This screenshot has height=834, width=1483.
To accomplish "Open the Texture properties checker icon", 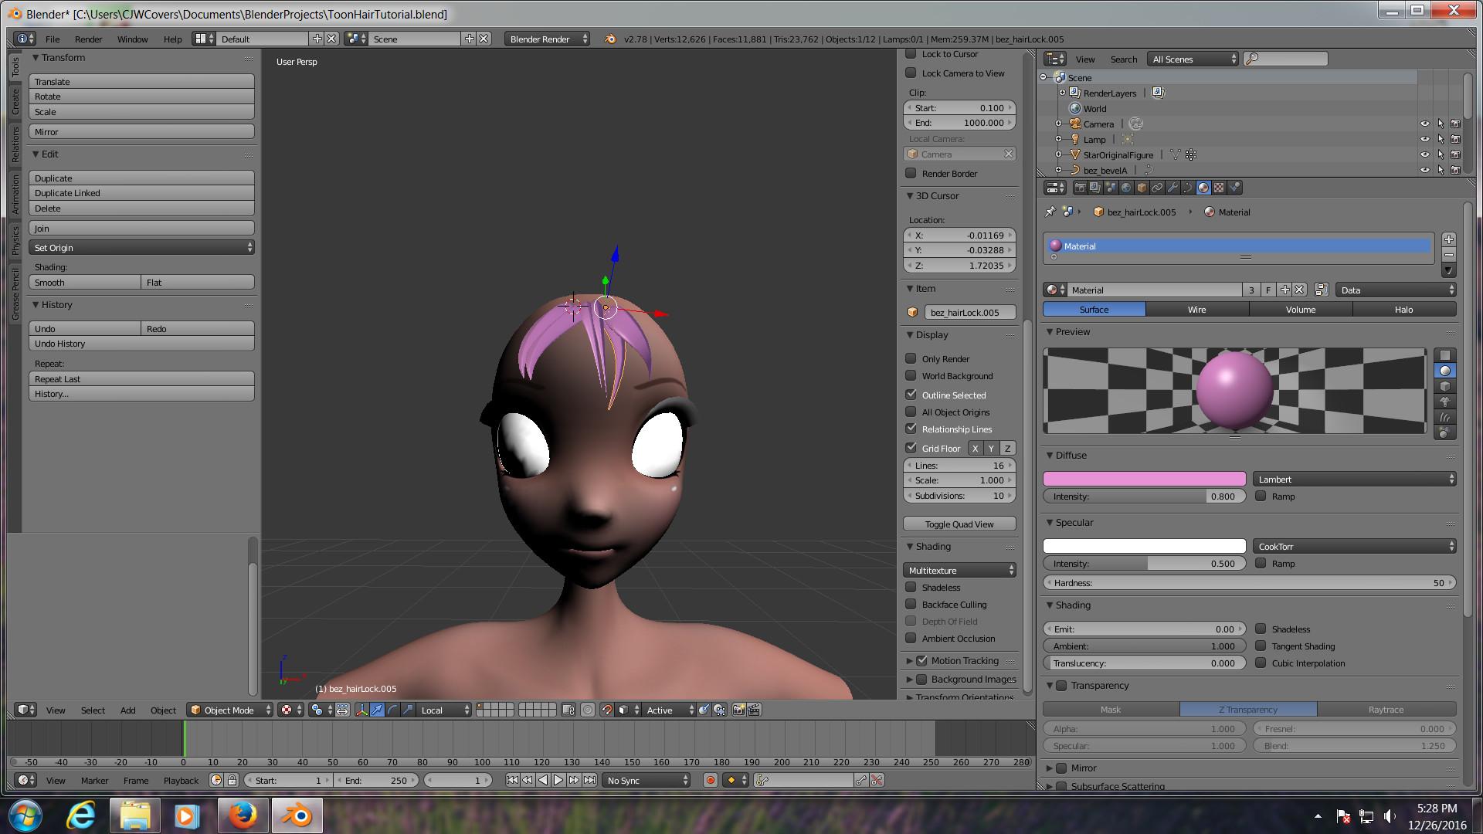I will pyautogui.click(x=1219, y=188).
